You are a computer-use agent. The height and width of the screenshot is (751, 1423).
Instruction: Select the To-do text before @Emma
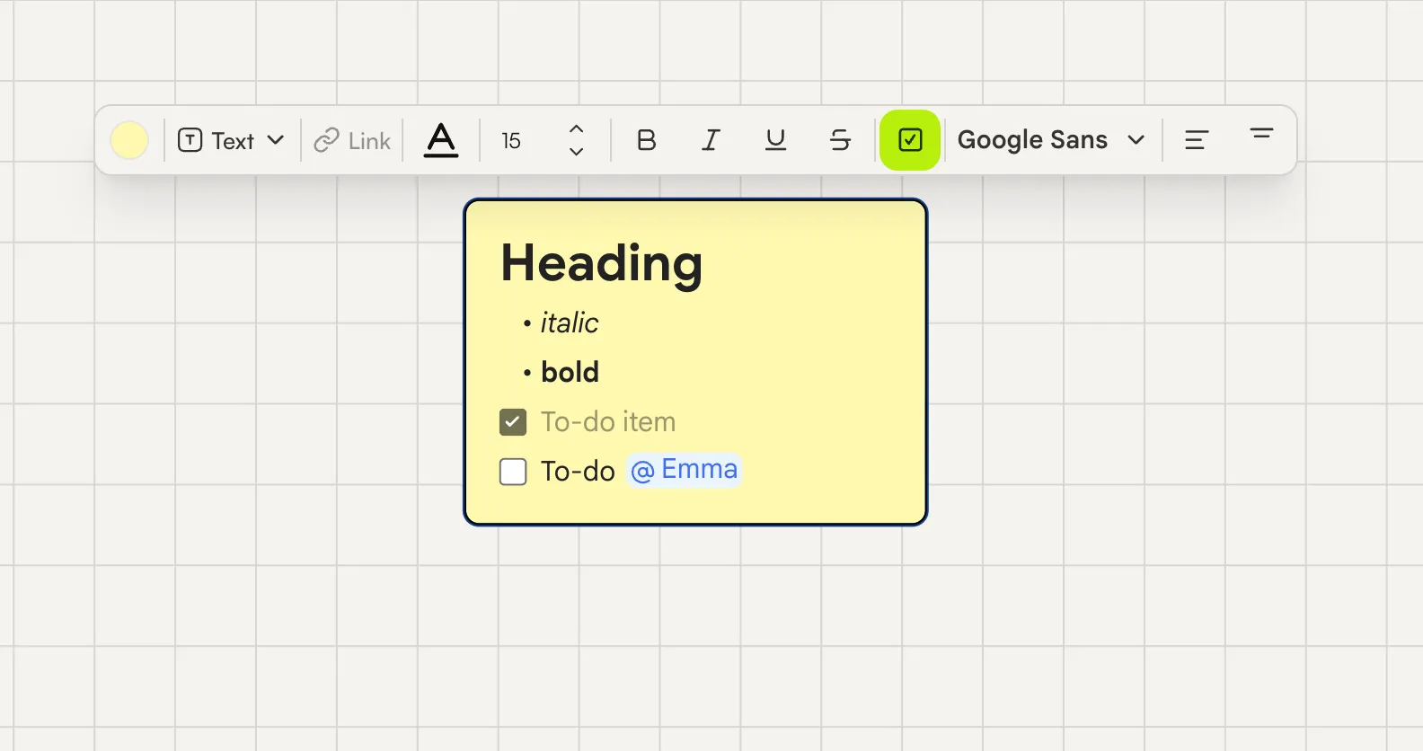pyautogui.click(x=578, y=472)
